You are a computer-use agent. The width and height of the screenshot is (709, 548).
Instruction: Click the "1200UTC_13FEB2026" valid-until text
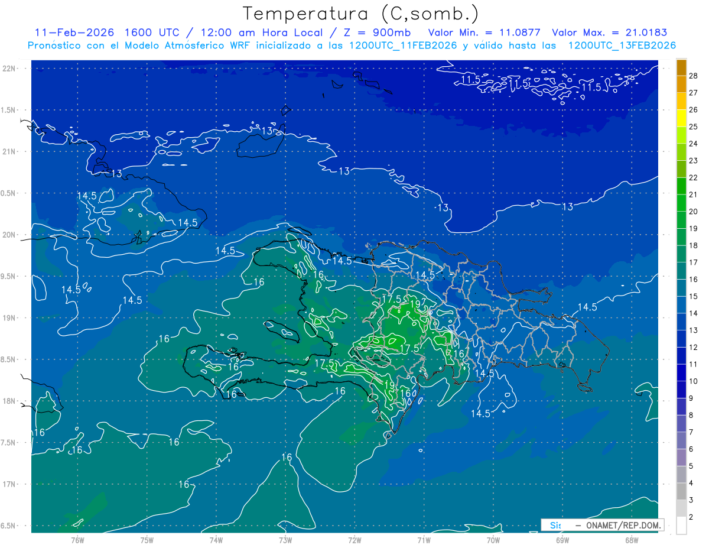(x=622, y=46)
